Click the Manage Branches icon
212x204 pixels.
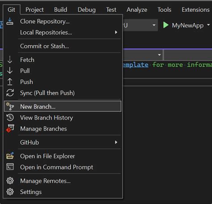point(10,128)
